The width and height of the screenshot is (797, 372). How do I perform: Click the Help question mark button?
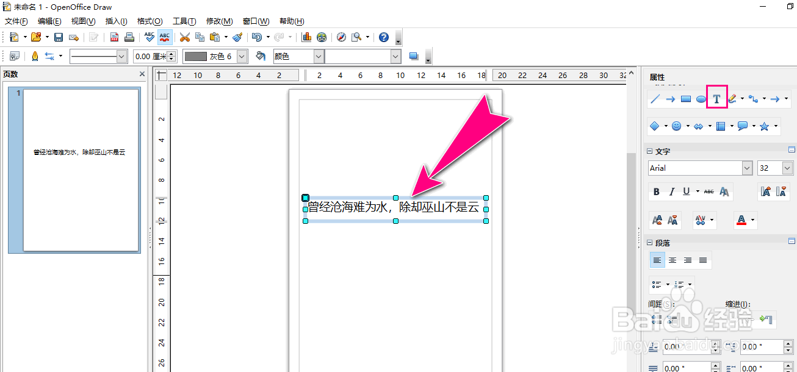click(x=383, y=37)
